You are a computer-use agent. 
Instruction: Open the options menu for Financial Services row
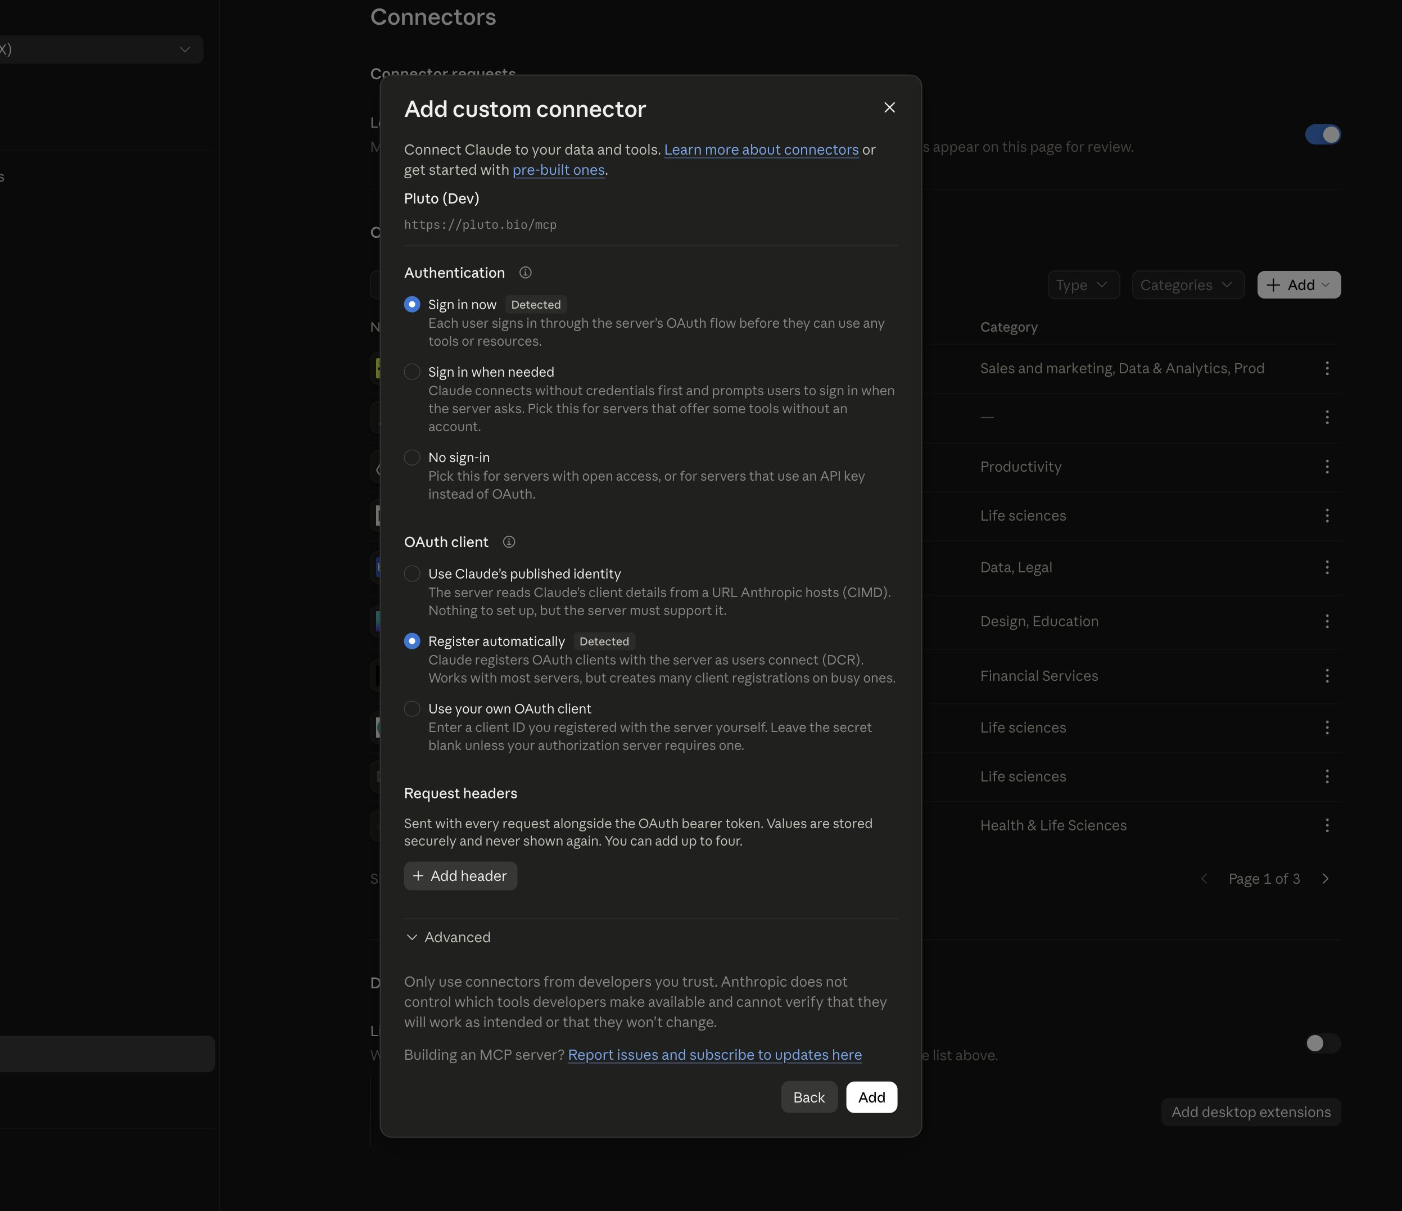pyautogui.click(x=1327, y=676)
